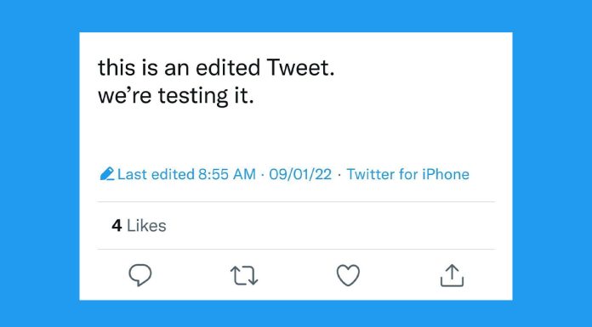The width and height of the screenshot is (592, 327).
Task: Click the pencil icon beside Last edited
Action: (107, 174)
